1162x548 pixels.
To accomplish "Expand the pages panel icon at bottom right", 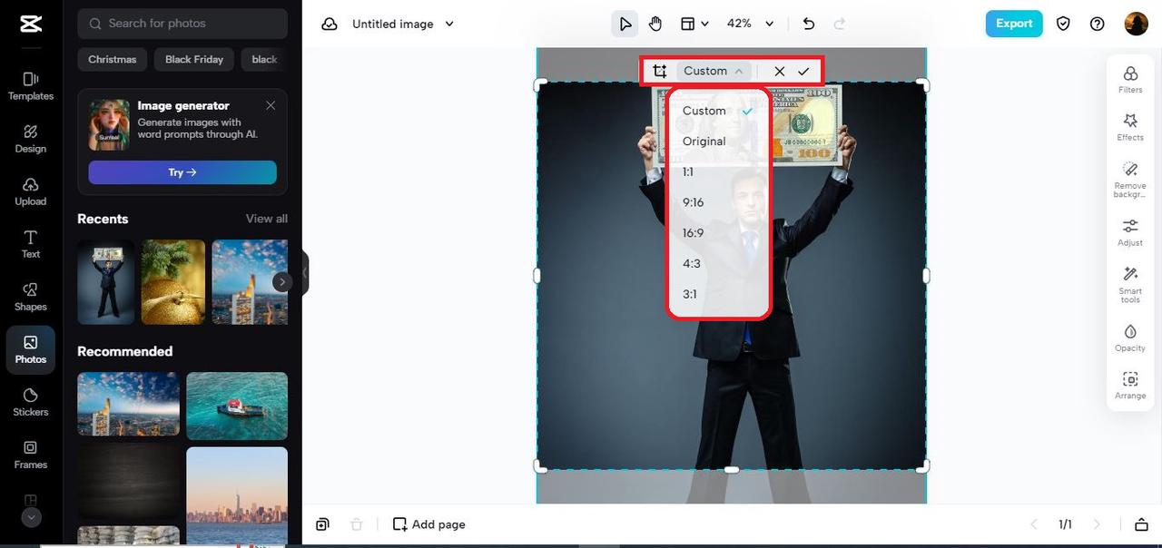I will [1141, 524].
